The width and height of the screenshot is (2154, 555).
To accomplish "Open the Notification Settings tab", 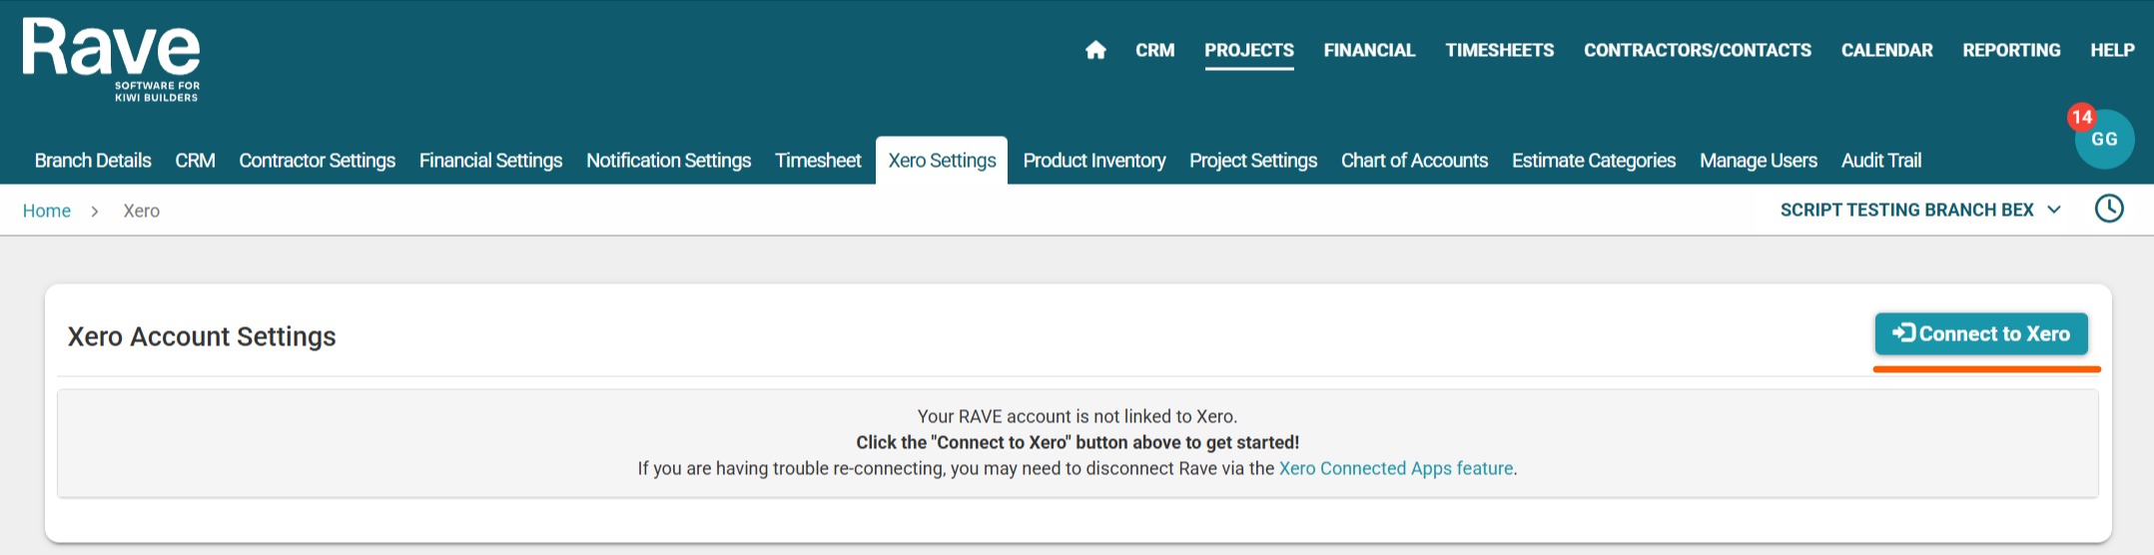I will point(668,161).
